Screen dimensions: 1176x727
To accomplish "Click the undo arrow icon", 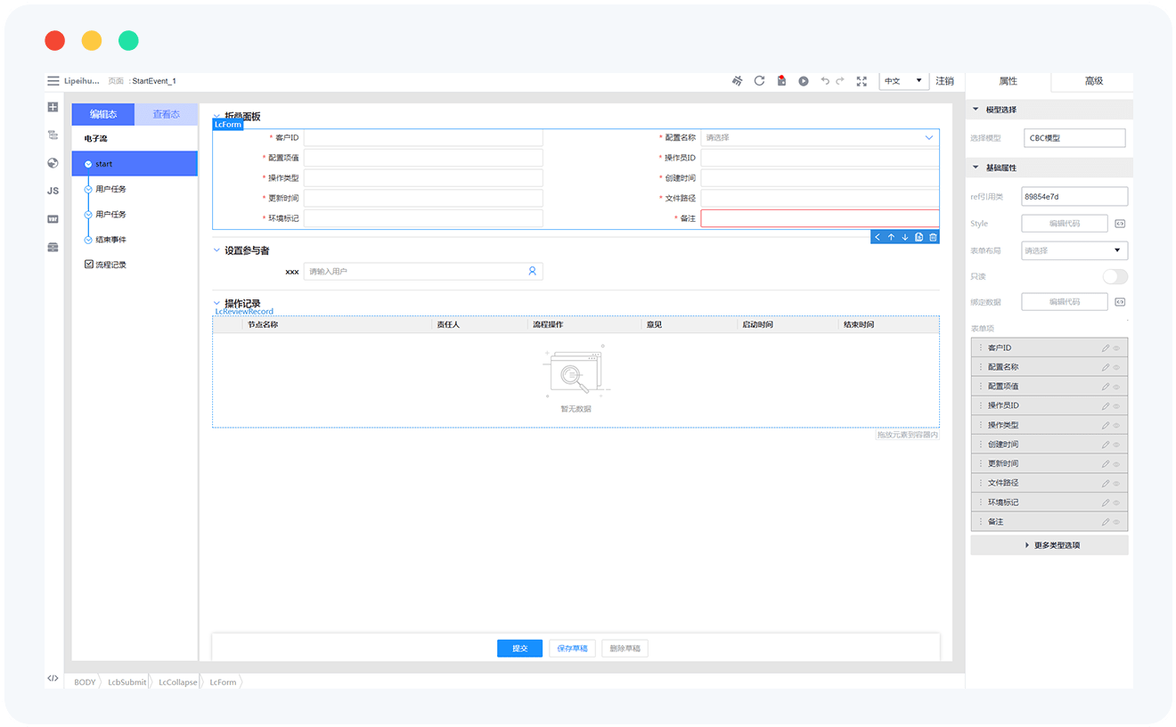I will (x=825, y=81).
